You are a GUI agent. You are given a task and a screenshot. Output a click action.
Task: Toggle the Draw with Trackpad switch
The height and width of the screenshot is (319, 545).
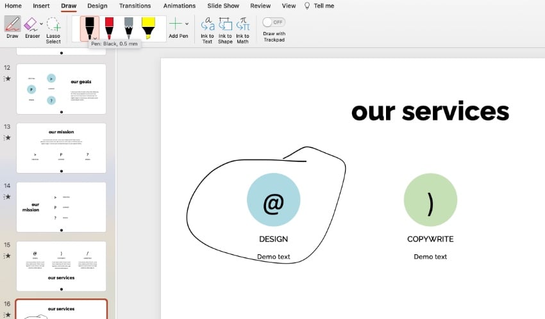pyautogui.click(x=274, y=22)
